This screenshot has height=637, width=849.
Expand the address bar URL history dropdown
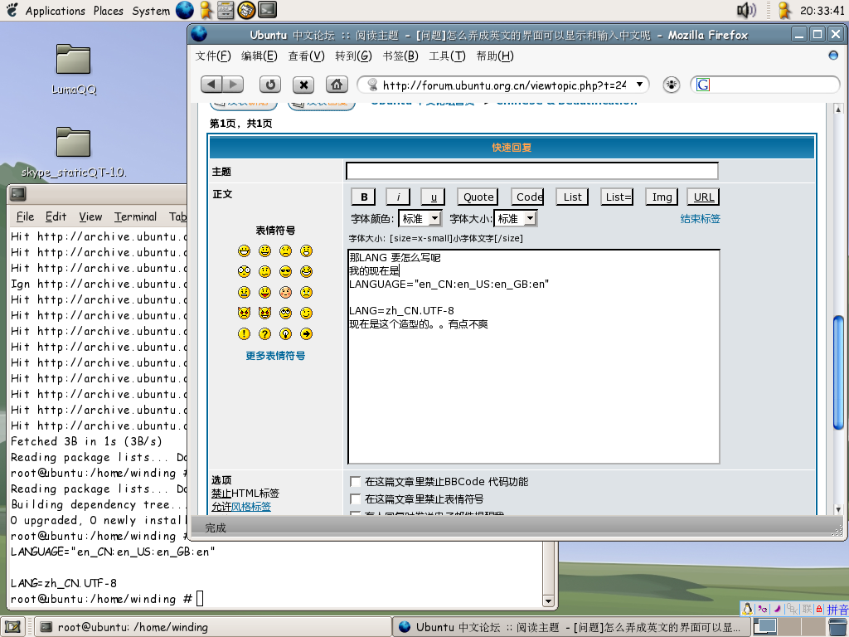(x=640, y=85)
